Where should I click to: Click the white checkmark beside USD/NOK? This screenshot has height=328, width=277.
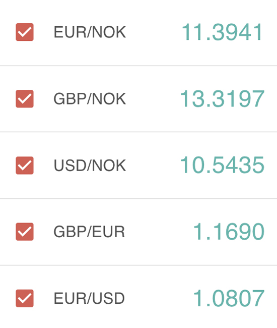pyautogui.click(x=25, y=166)
